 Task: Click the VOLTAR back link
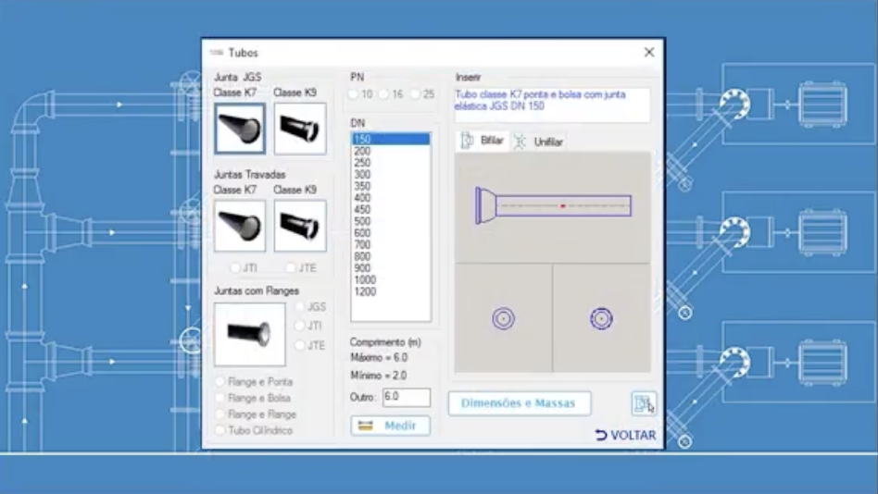[x=625, y=435]
